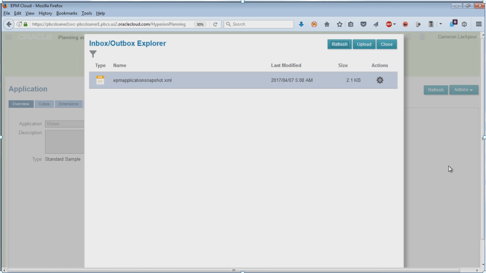Open the actions gear for epmapplicationsnapshot.xml

(x=380, y=80)
